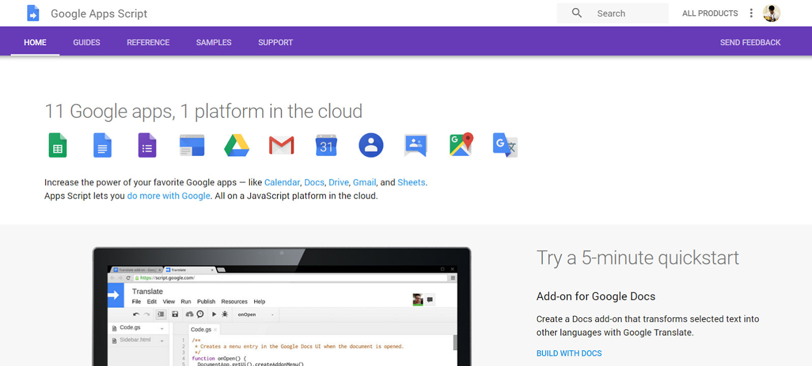Switch to the SUPPORT tab

[276, 42]
